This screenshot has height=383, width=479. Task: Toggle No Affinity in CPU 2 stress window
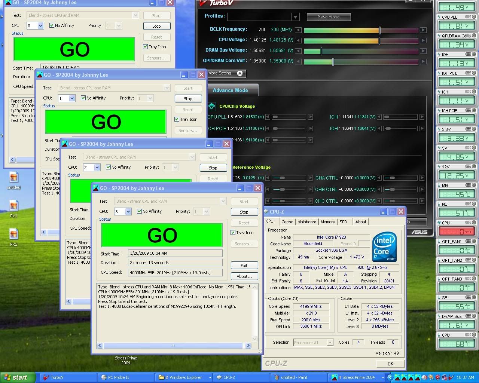tap(108, 167)
